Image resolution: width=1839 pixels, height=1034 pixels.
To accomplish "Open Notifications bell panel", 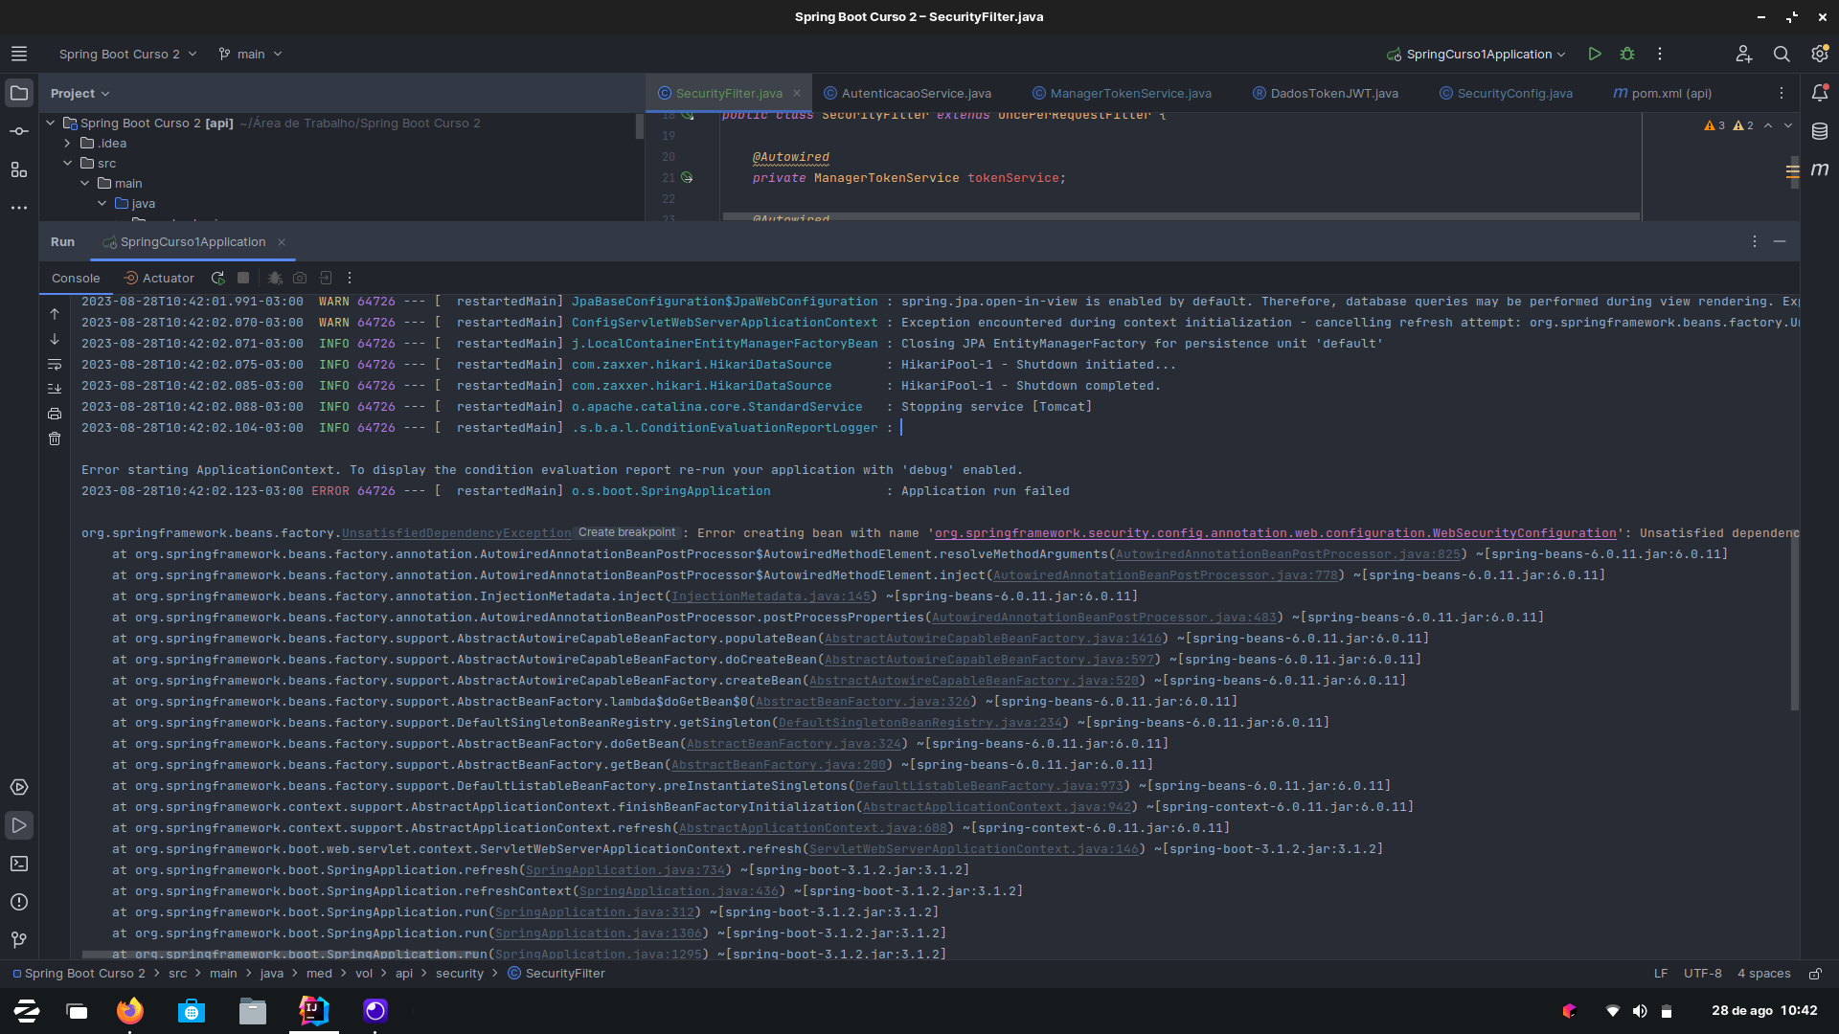I will tap(1820, 93).
